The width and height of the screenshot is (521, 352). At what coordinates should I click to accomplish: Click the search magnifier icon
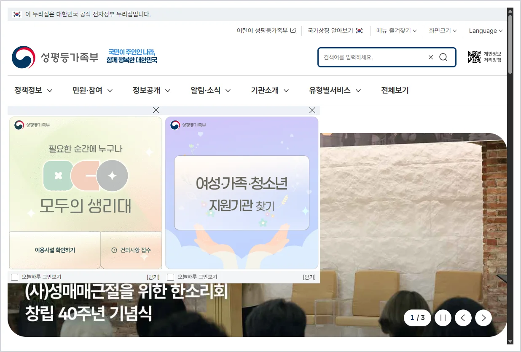(443, 57)
